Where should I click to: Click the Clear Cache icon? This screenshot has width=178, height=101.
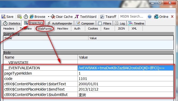53,17
